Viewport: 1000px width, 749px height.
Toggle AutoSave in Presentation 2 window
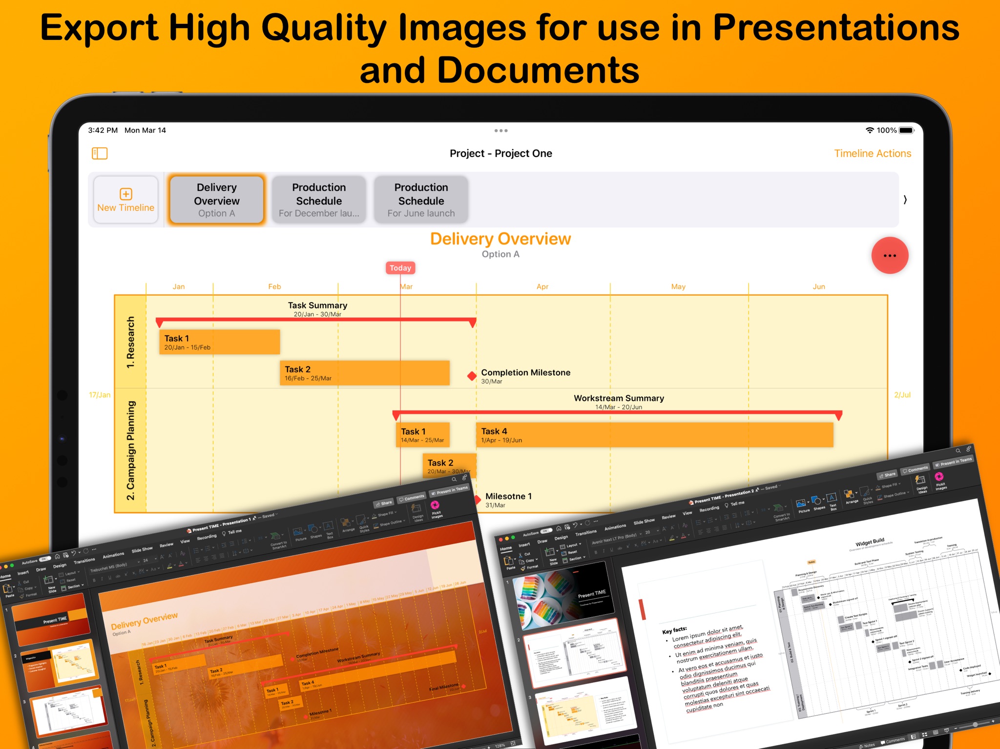click(546, 531)
